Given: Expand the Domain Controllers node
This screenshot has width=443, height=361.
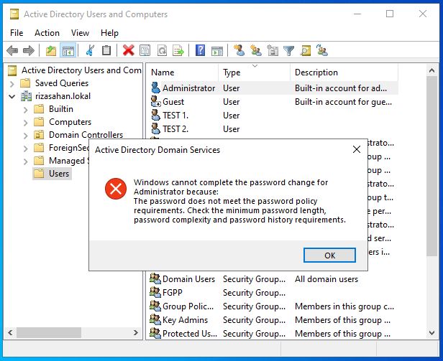Looking at the screenshot, I should (25, 136).
